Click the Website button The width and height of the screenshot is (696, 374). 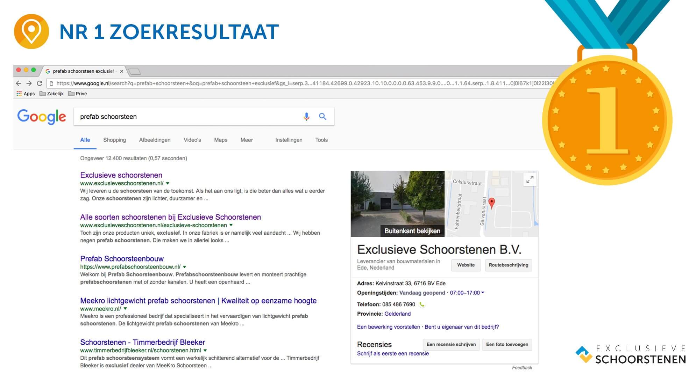[x=466, y=265]
